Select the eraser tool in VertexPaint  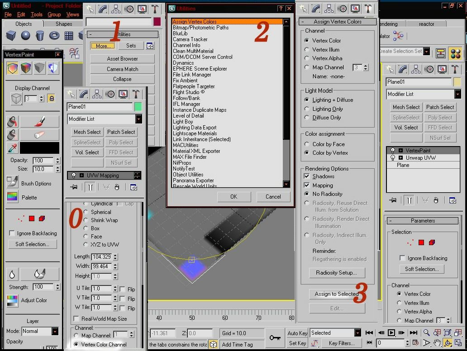click(39, 134)
